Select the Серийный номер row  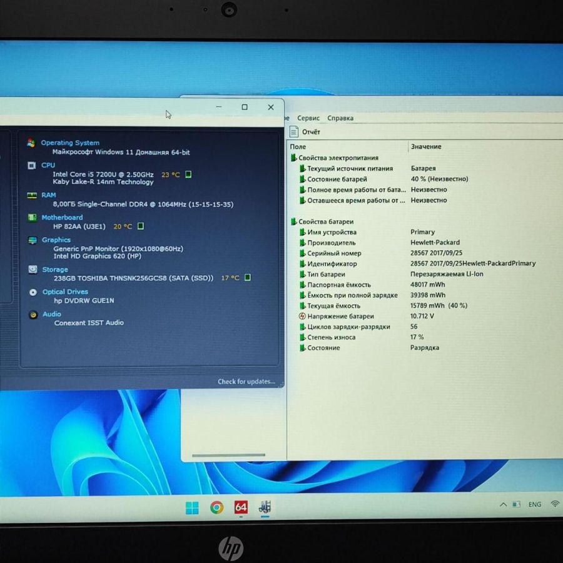click(x=381, y=253)
